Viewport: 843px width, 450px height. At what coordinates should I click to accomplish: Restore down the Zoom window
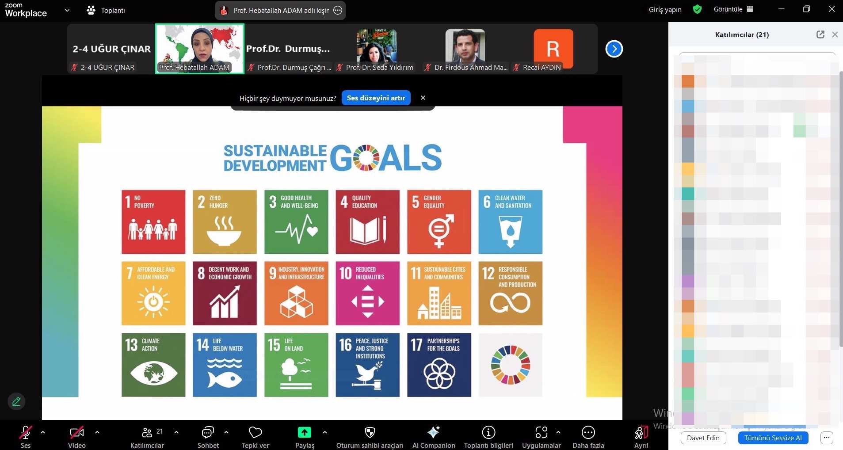(806, 9)
